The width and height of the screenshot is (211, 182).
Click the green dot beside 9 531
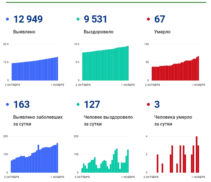78,19
